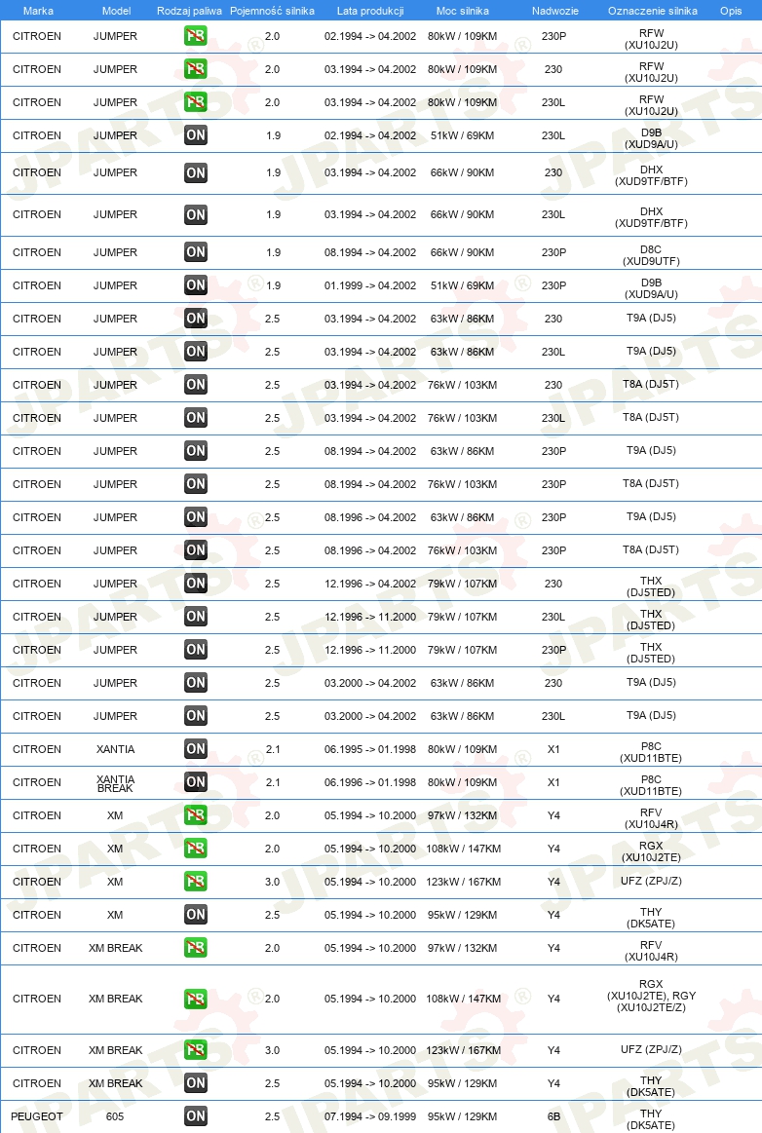Select the 3.0 capacity in the XM Break row
The width and height of the screenshot is (762, 1133).
(272, 1050)
